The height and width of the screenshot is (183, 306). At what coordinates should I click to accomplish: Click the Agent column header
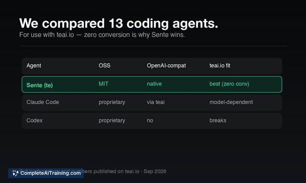point(34,65)
